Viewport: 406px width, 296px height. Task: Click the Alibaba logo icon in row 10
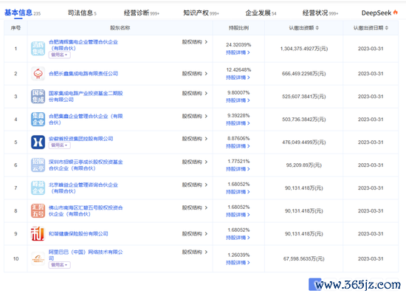pyautogui.click(x=38, y=258)
